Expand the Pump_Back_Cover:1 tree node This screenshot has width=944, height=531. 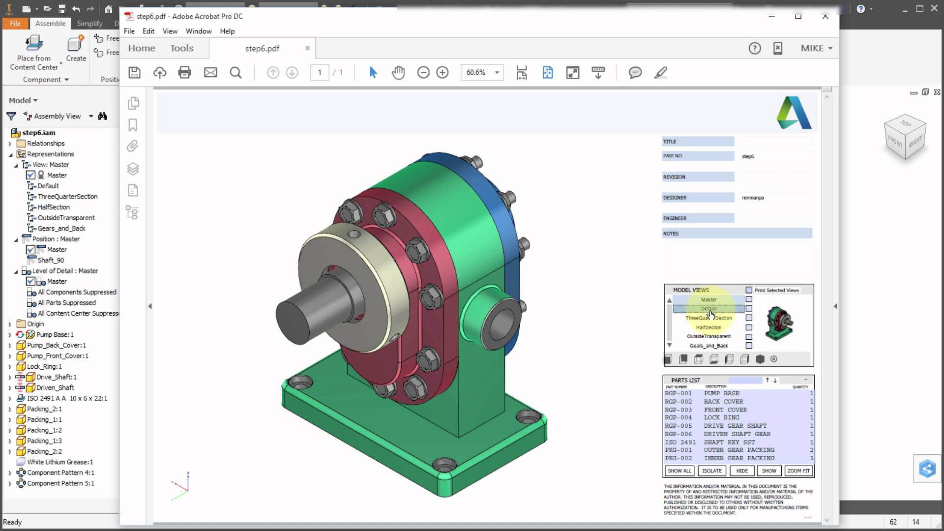click(x=10, y=346)
